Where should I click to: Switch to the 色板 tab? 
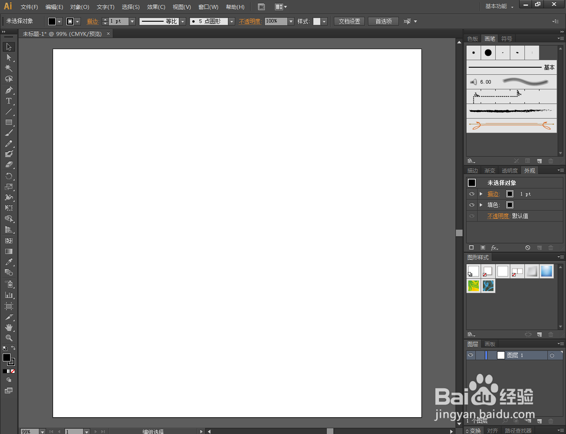473,39
